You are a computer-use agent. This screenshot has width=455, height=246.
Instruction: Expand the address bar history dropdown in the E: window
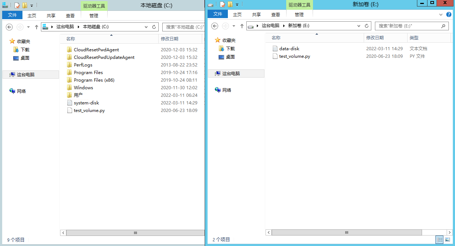pos(359,26)
